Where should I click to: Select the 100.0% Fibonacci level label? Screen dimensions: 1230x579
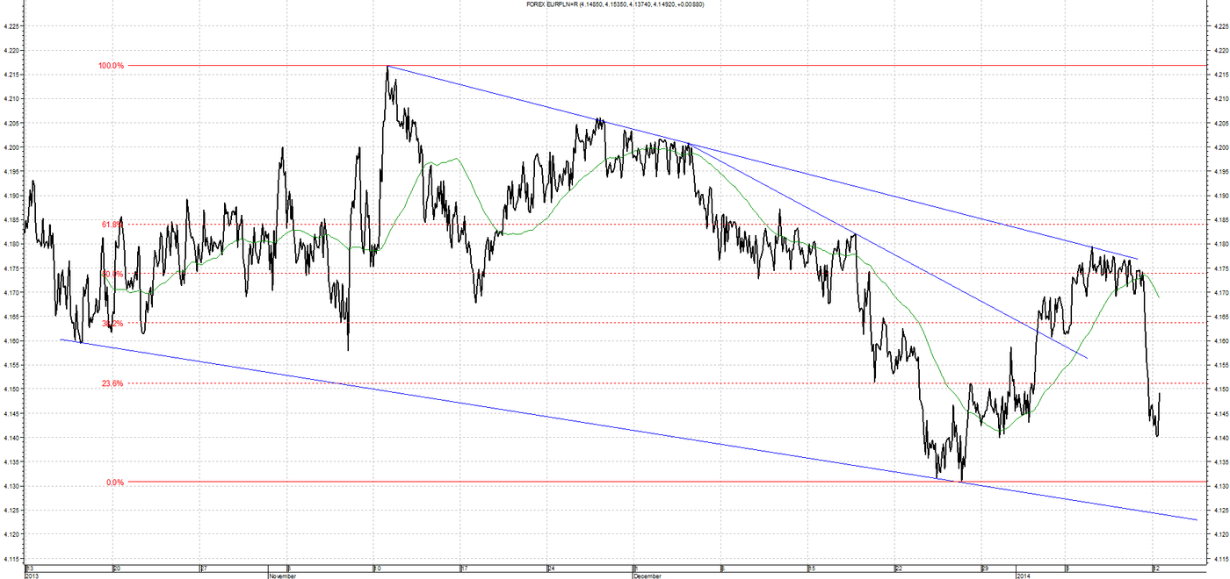[x=112, y=66]
